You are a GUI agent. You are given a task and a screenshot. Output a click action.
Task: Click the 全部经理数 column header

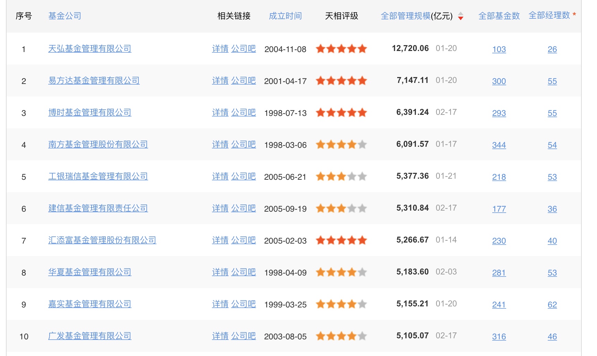point(549,16)
